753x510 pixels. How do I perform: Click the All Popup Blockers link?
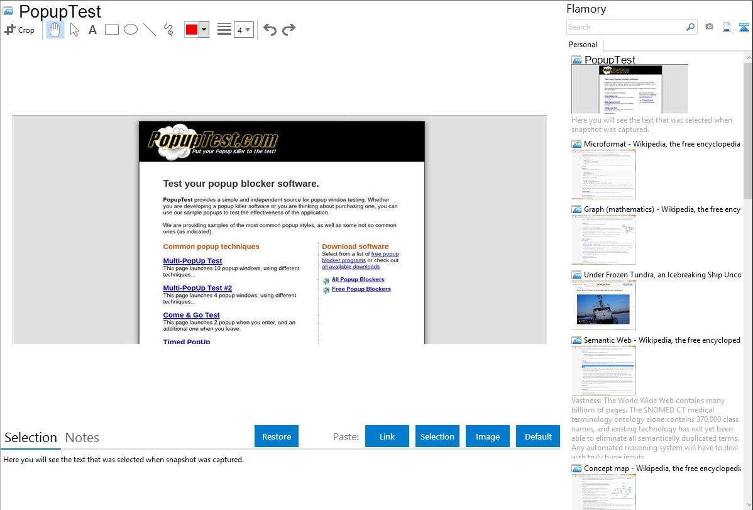click(358, 279)
